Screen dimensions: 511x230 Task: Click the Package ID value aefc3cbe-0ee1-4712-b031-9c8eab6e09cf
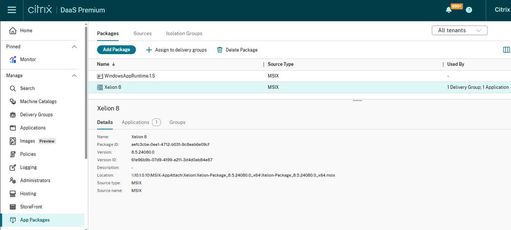pyautogui.click(x=170, y=145)
